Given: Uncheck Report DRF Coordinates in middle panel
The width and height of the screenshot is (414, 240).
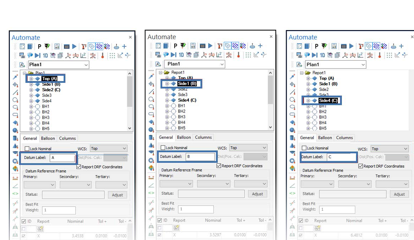Looking at the screenshot, I should tap(218, 166).
